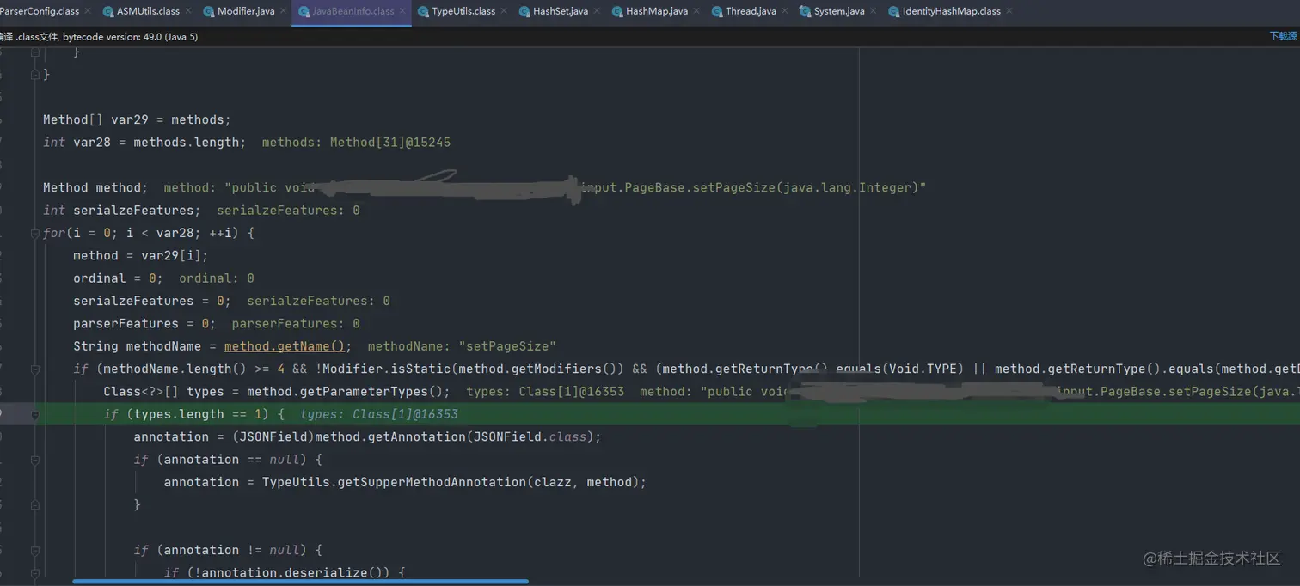Image resolution: width=1300 pixels, height=586 pixels.
Task: Click the 下载源 download sources link
Action: [1283, 36]
